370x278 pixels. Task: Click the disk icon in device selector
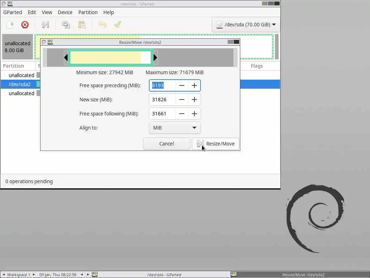[219, 25]
